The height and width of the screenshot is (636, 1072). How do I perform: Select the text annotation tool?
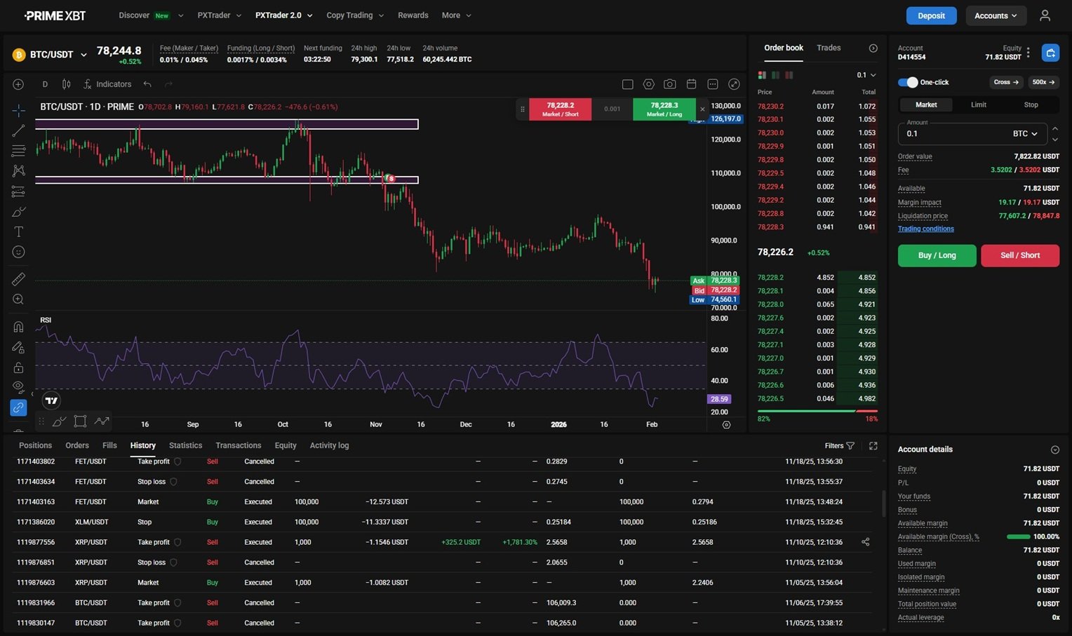point(18,231)
